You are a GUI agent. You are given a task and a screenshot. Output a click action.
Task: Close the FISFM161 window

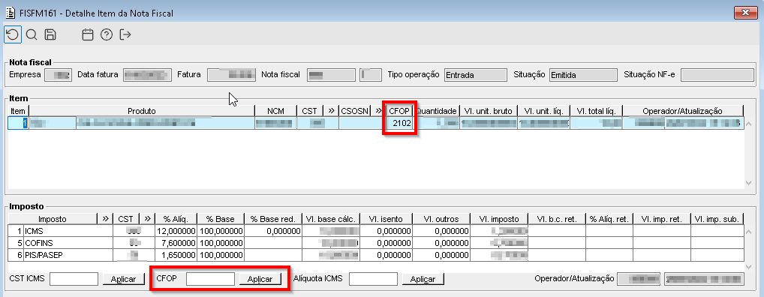(745, 13)
